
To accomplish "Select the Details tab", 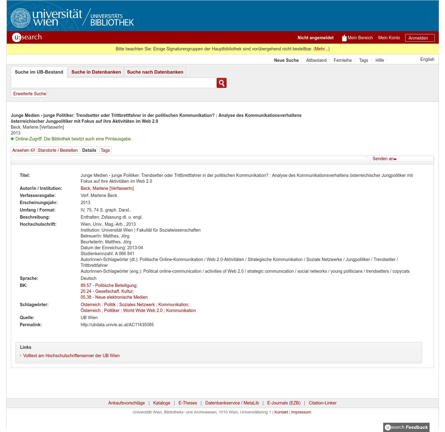I will pos(89,150).
